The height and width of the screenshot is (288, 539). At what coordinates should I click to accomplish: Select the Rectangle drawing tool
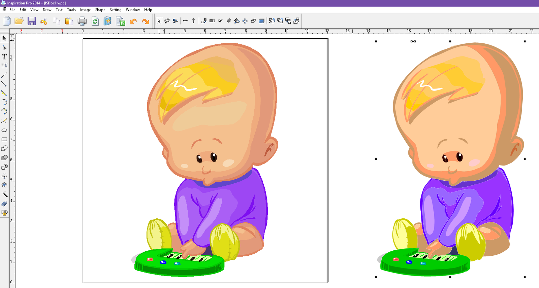4,139
